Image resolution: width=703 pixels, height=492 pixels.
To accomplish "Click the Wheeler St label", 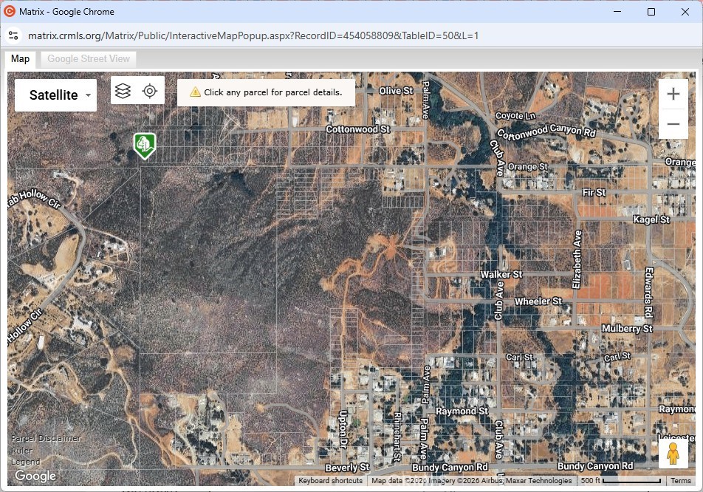I will point(538,301).
